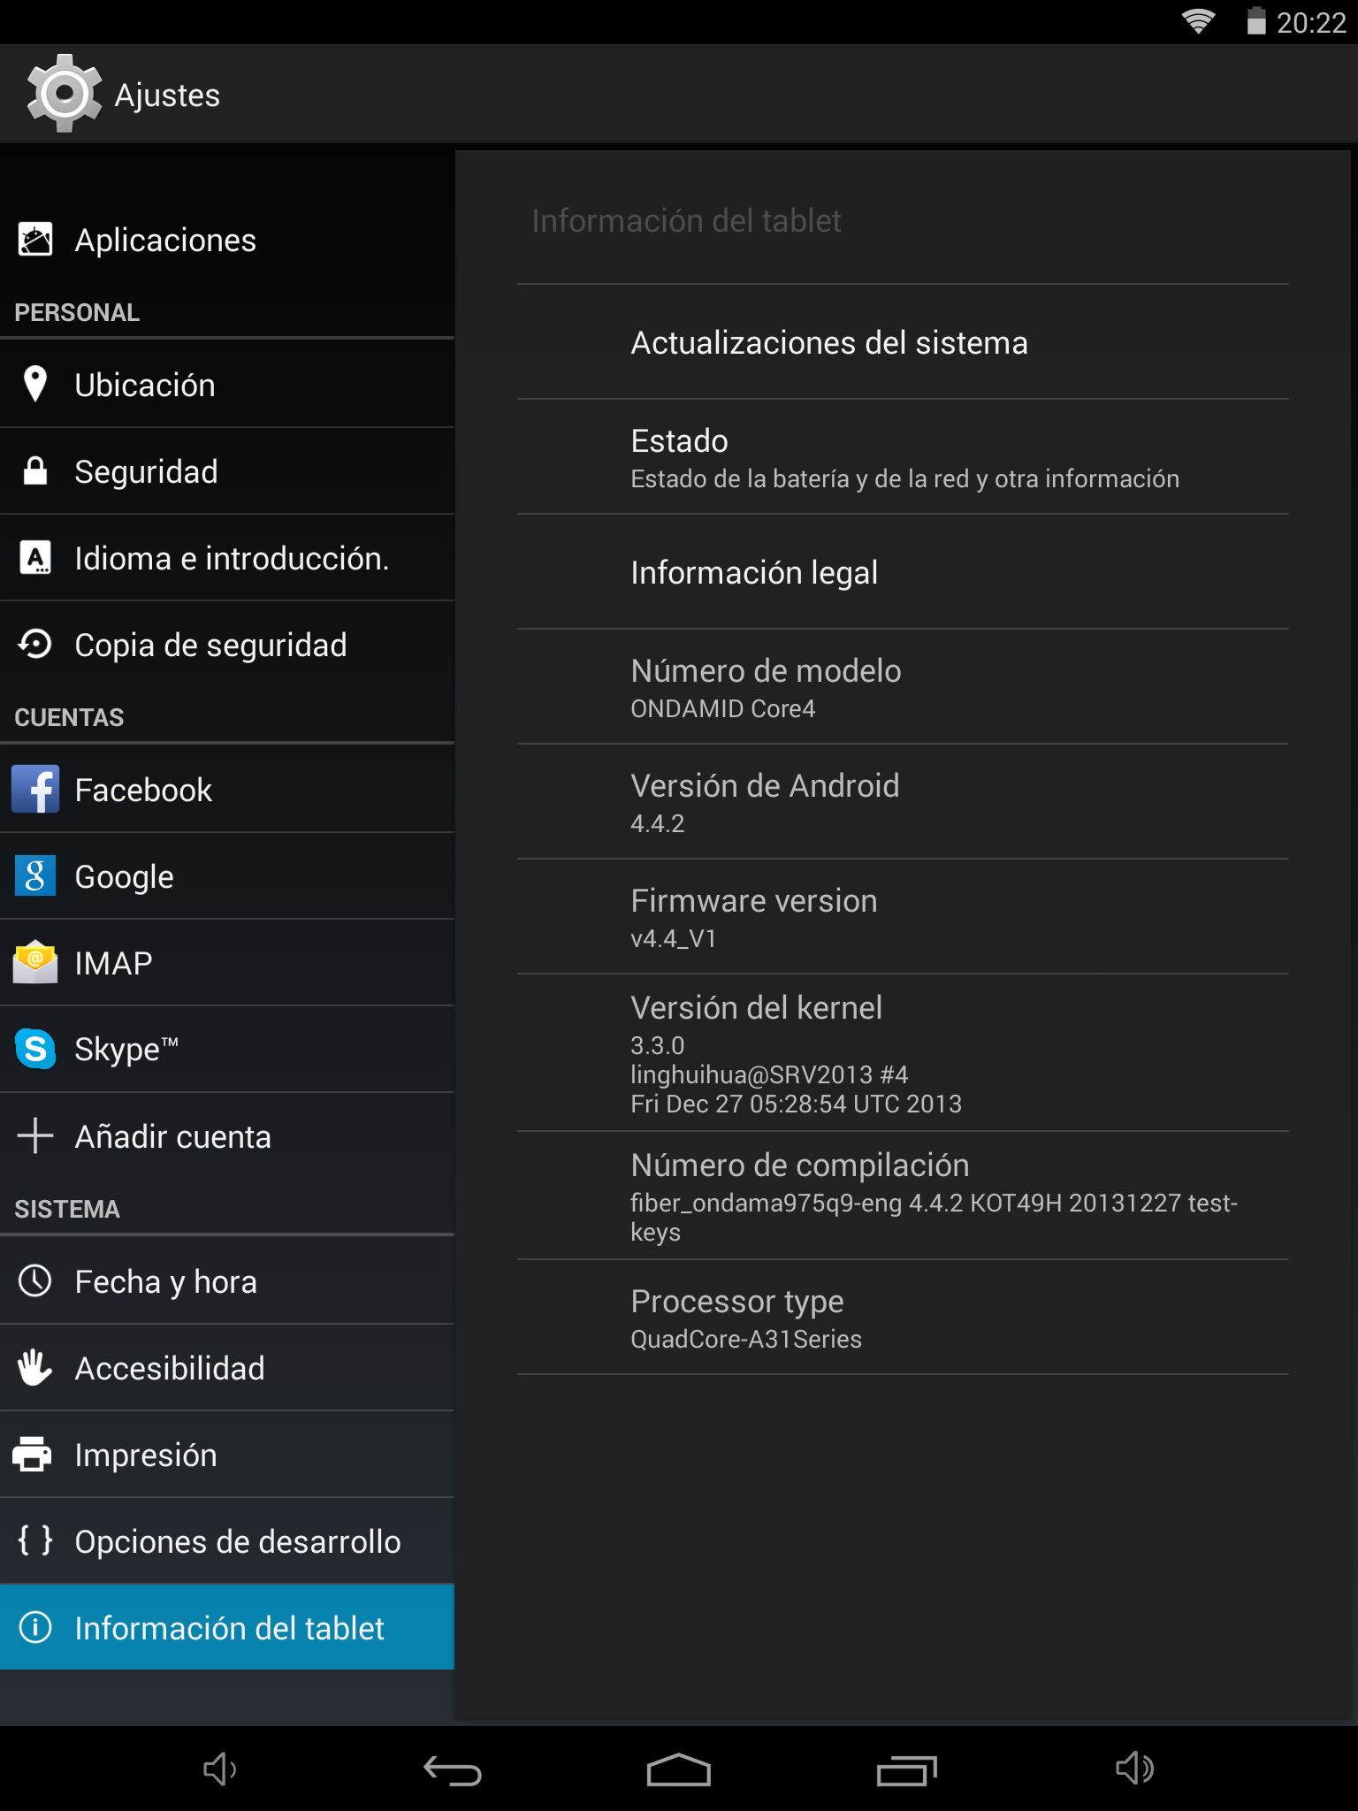Viewport: 1358px width, 1811px height.
Task: Open Aplicaciones settings icon
Action: click(x=35, y=240)
